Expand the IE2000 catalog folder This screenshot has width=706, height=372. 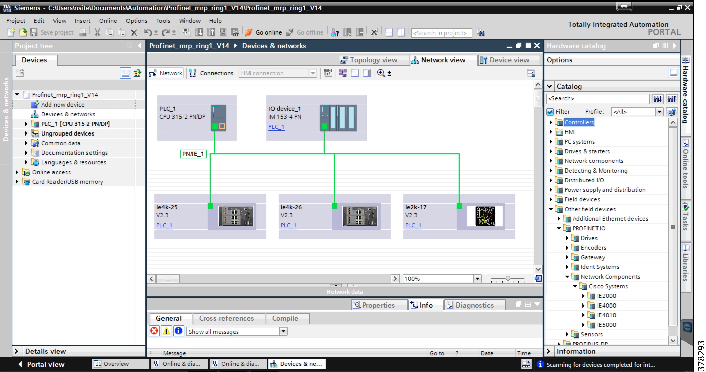(583, 296)
